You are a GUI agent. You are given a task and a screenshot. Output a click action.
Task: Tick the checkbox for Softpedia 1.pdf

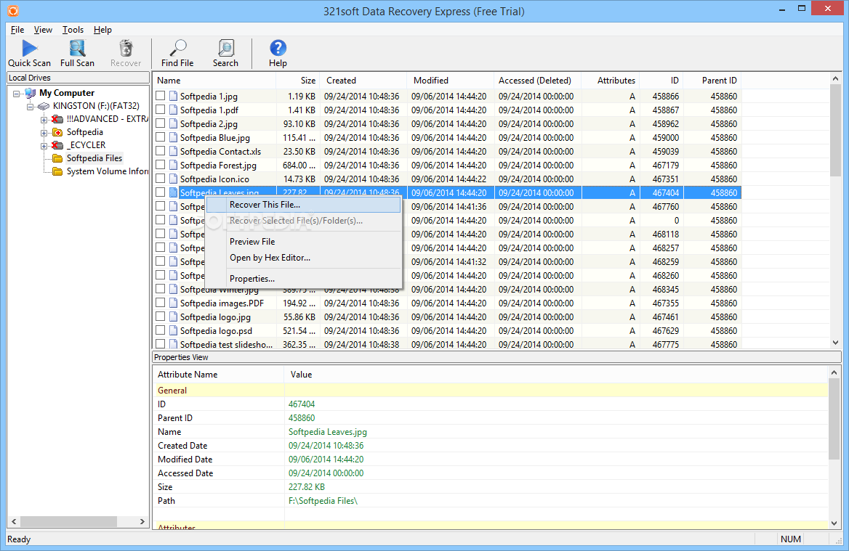pyautogui.click(x=160, y=109)
